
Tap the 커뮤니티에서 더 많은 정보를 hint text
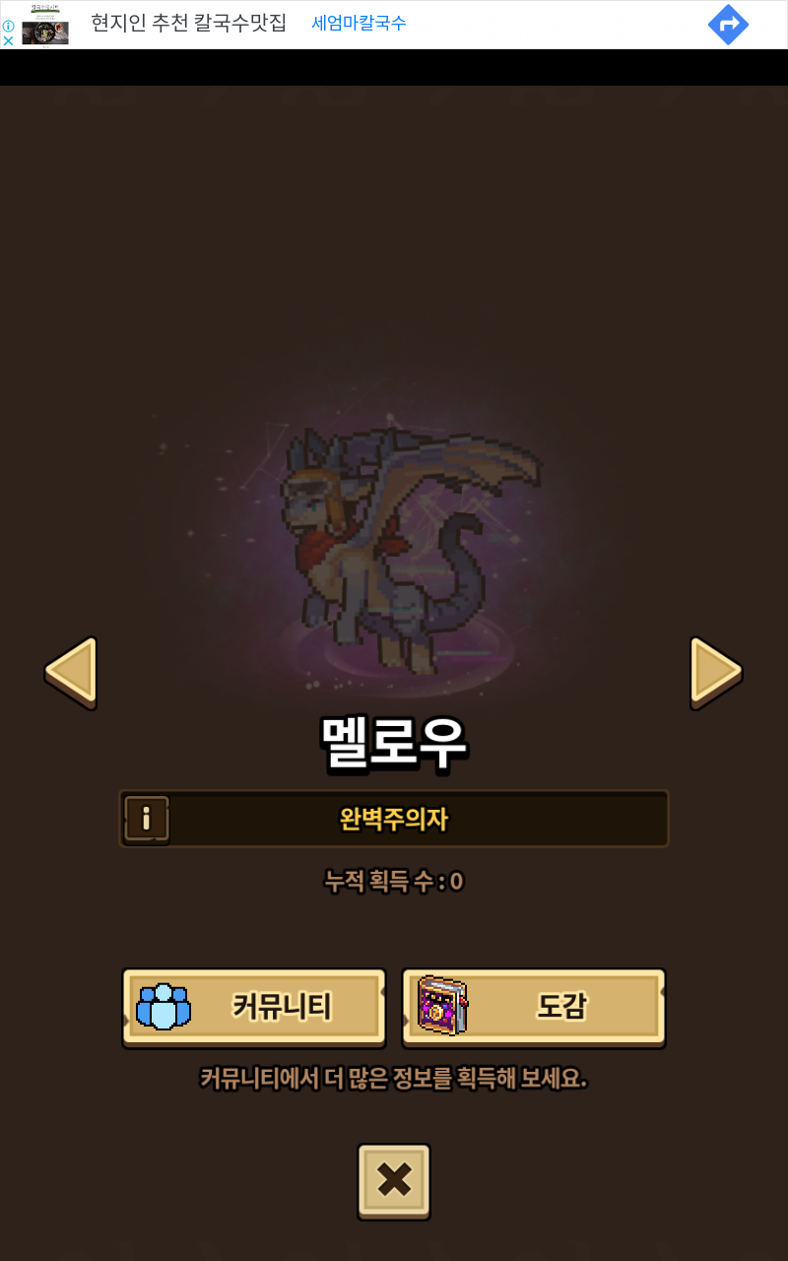pos(394,1079)
